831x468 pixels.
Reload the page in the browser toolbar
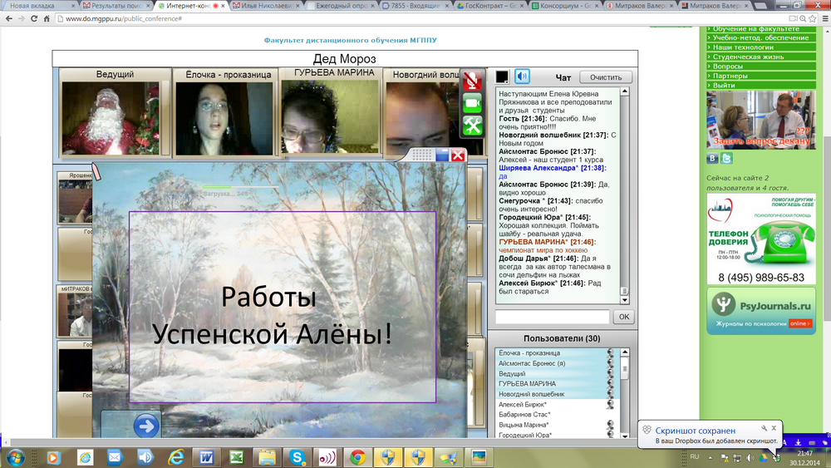[x=34, y=18]
